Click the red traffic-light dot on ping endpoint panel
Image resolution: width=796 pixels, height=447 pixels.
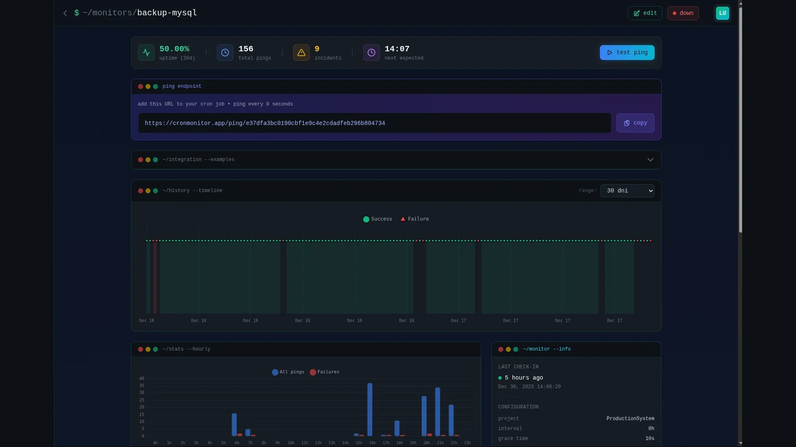point(140,87)
